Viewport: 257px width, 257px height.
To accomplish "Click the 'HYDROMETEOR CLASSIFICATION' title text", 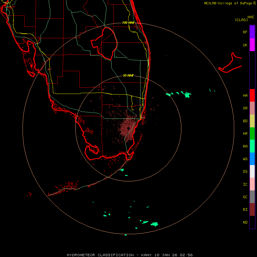I will click(x=100, y=255).
